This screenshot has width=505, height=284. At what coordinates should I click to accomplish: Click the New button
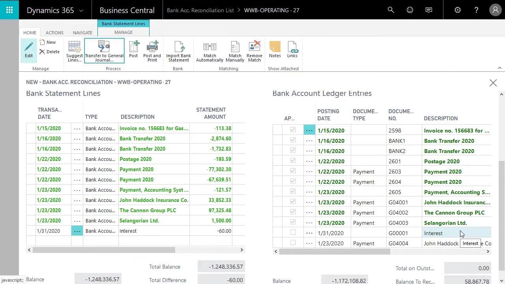(47, 42)
